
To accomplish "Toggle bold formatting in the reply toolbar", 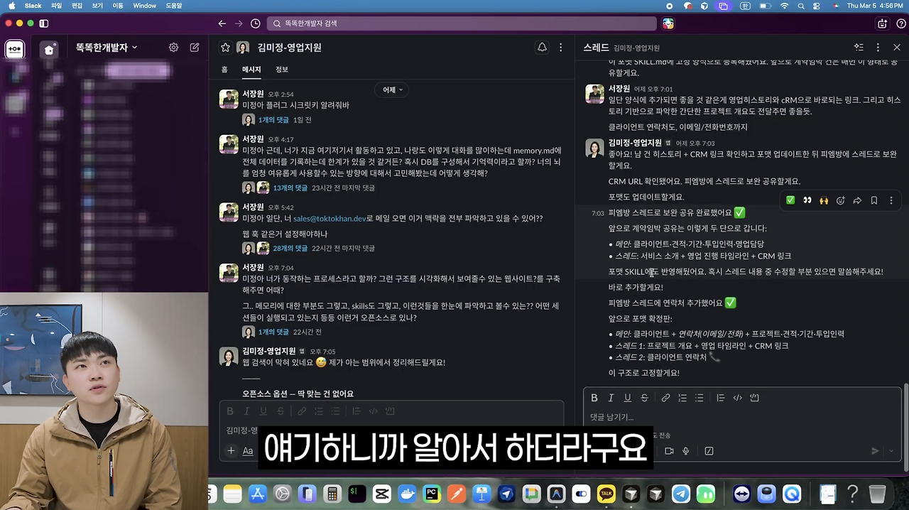I will [x=594, y=398].
